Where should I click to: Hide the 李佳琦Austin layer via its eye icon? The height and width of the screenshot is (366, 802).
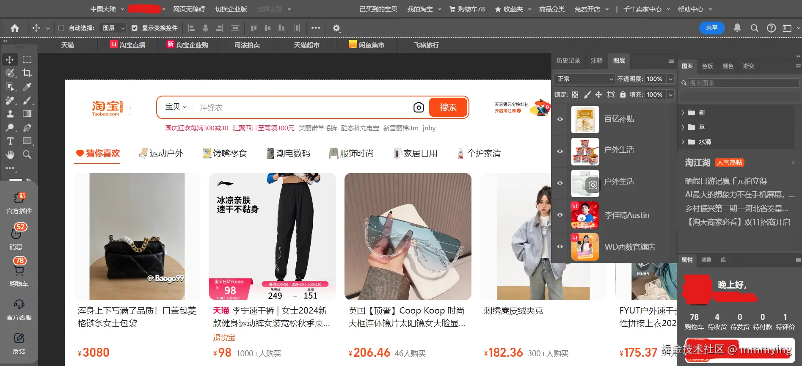[x=560, y=215]
